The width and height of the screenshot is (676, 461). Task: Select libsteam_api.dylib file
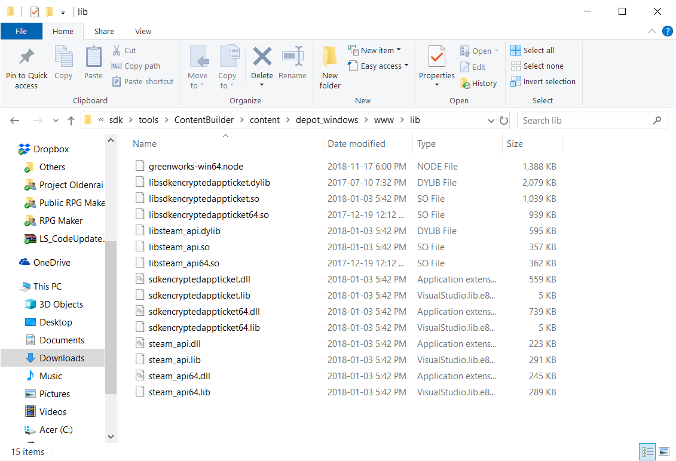[185, 231]
